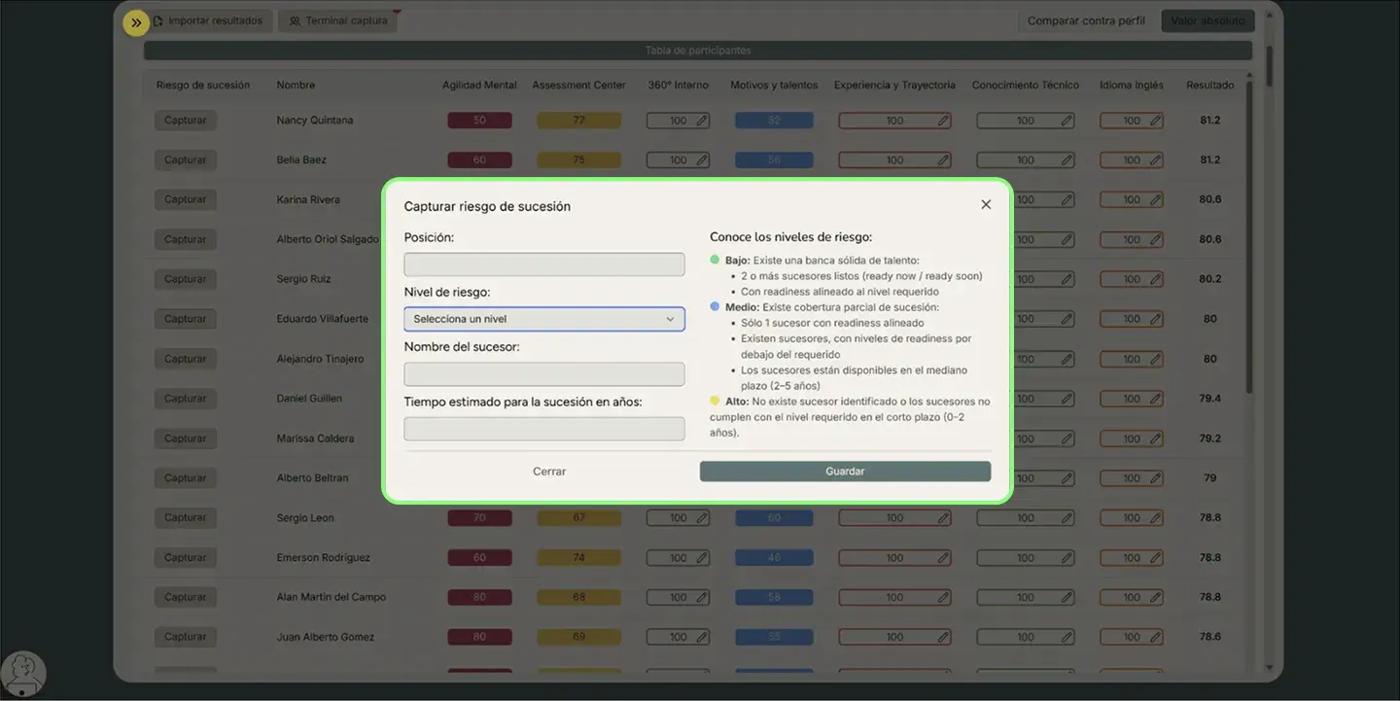
Task: Click the name Emerson Rodríguez
Action: [323, 558]
